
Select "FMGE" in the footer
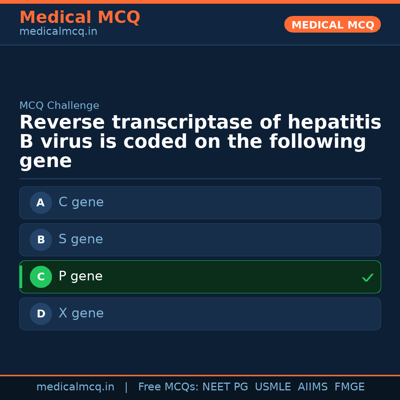point(350,387)
